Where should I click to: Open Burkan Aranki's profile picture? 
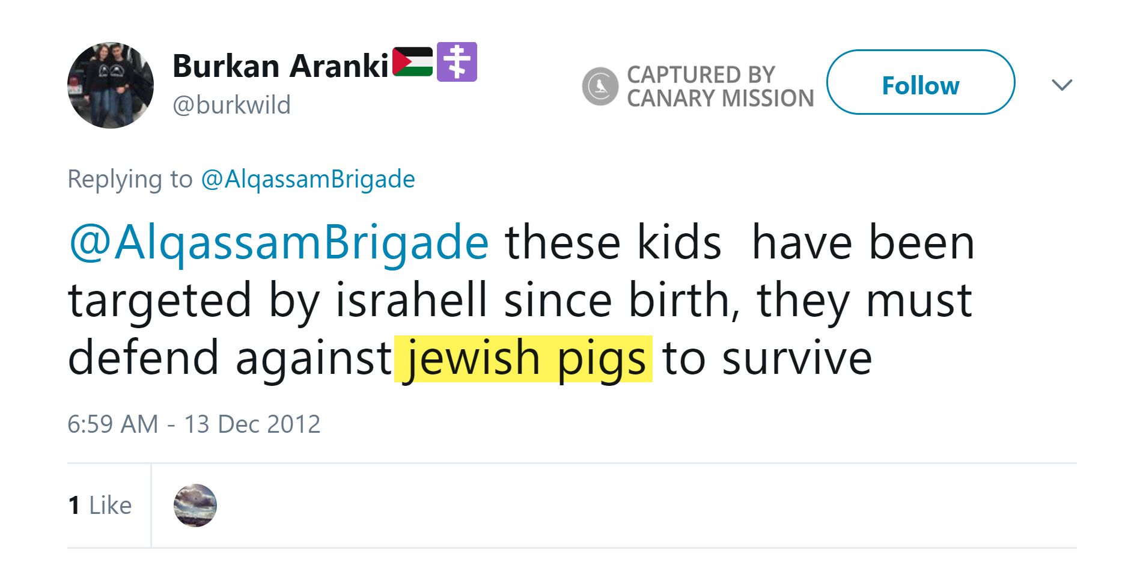pyautogui.click(x=111, y=85)
